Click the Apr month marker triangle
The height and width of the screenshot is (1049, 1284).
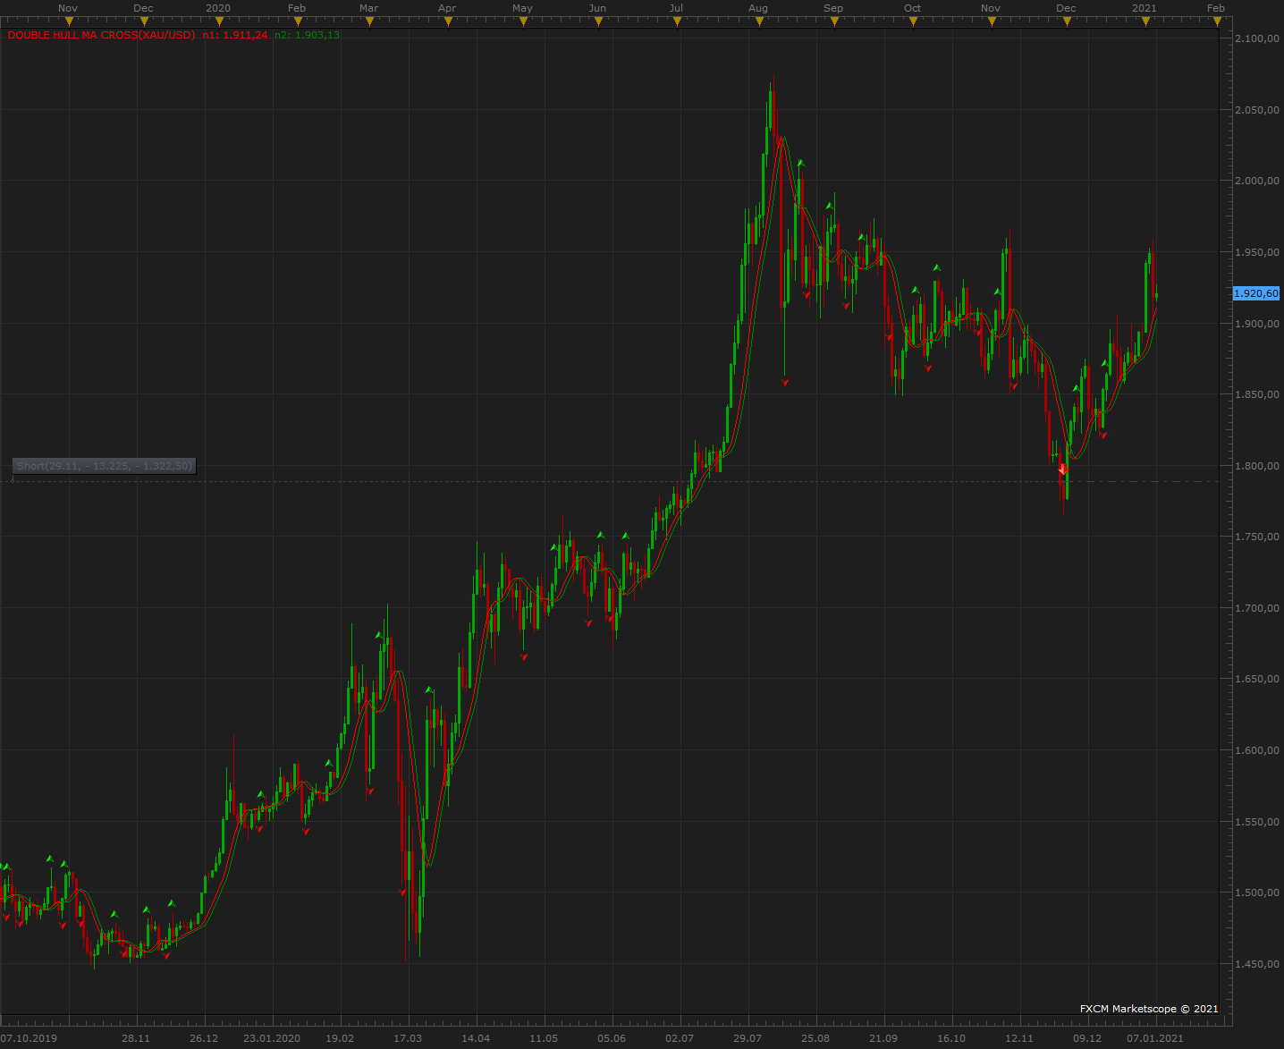tap(448, 21)
